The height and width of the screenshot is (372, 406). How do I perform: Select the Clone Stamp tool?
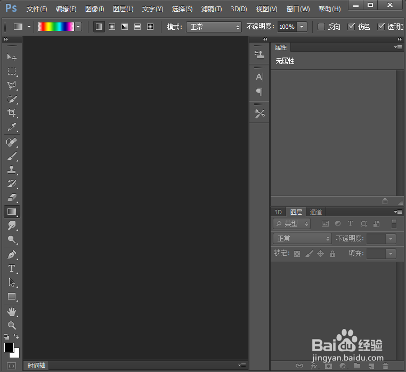(12, 170)
